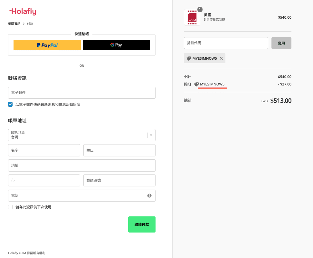Uncheck email newsletter subscription checkbox

[10, 104]
